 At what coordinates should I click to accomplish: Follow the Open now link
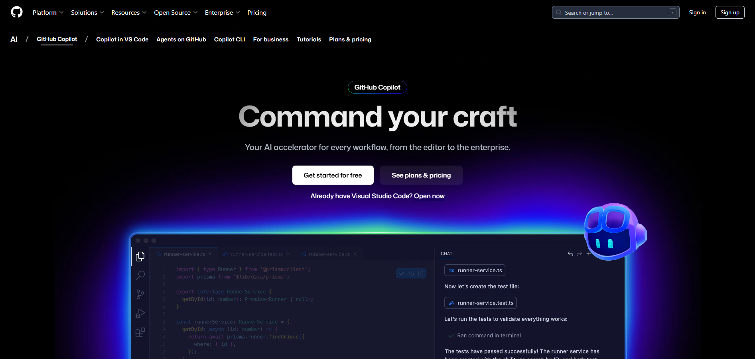[429, 196]
